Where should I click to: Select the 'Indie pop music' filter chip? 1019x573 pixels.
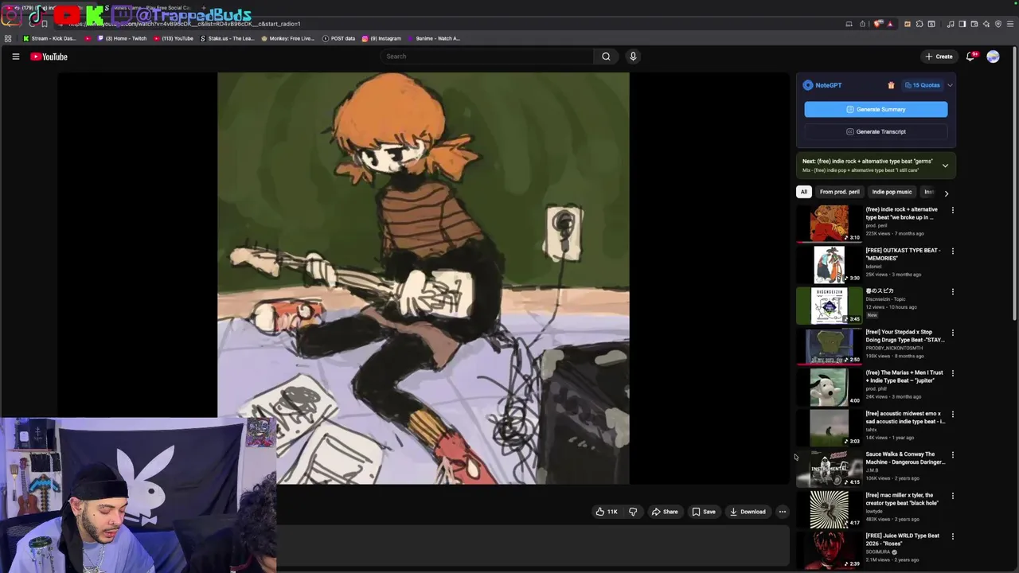(892, 192)
